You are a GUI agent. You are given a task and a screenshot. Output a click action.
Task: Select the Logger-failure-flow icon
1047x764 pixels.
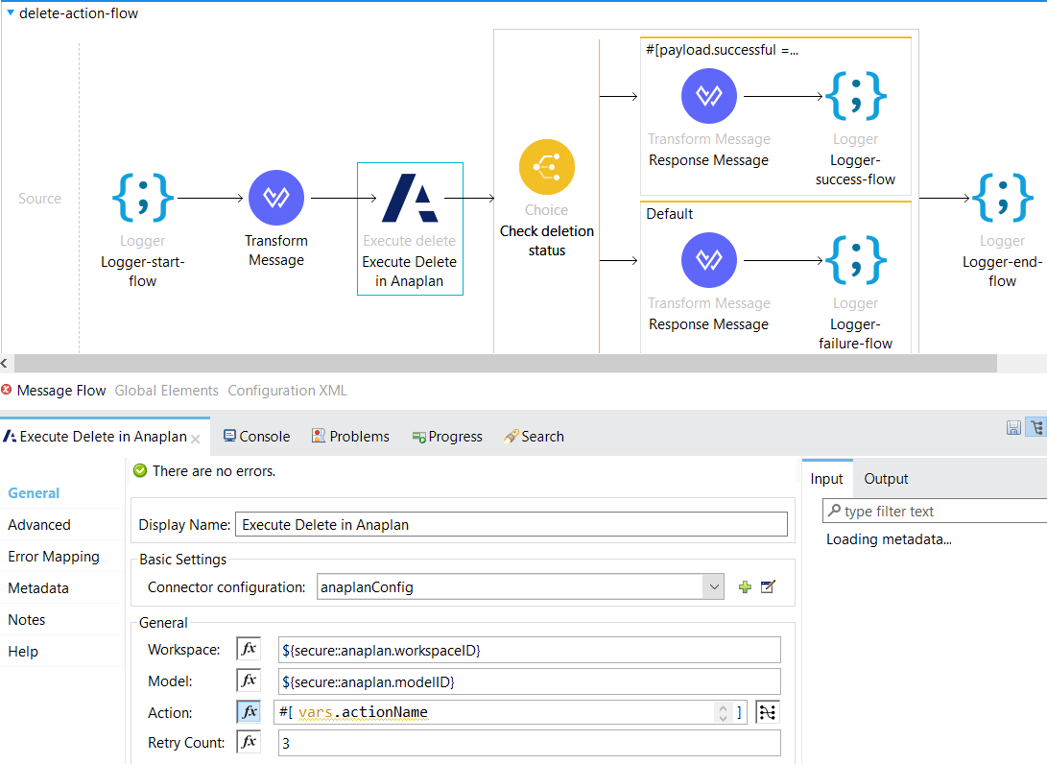point(855,260)
